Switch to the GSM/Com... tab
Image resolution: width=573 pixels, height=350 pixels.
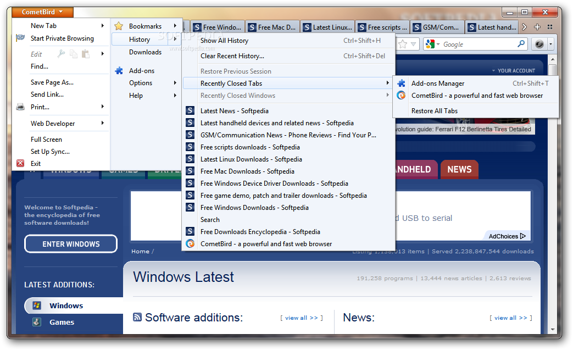(437, 27)
